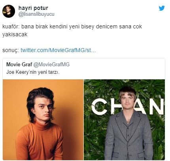Open hayri potur's round profile avatar
Image resolution: width=170 pixels, height=161 pixels.
point(9,11)
